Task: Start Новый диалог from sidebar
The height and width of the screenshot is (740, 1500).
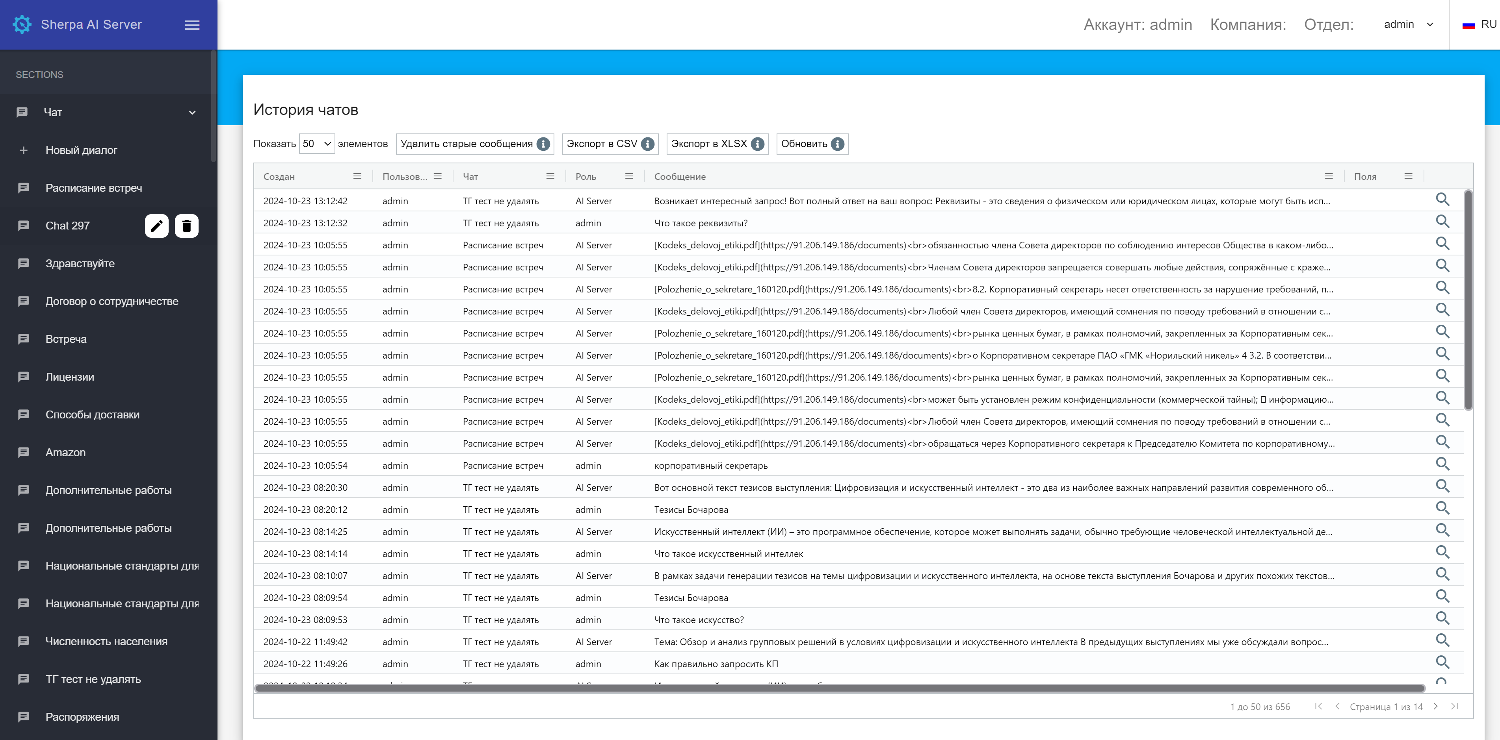Action: click(x=81, y=150)
